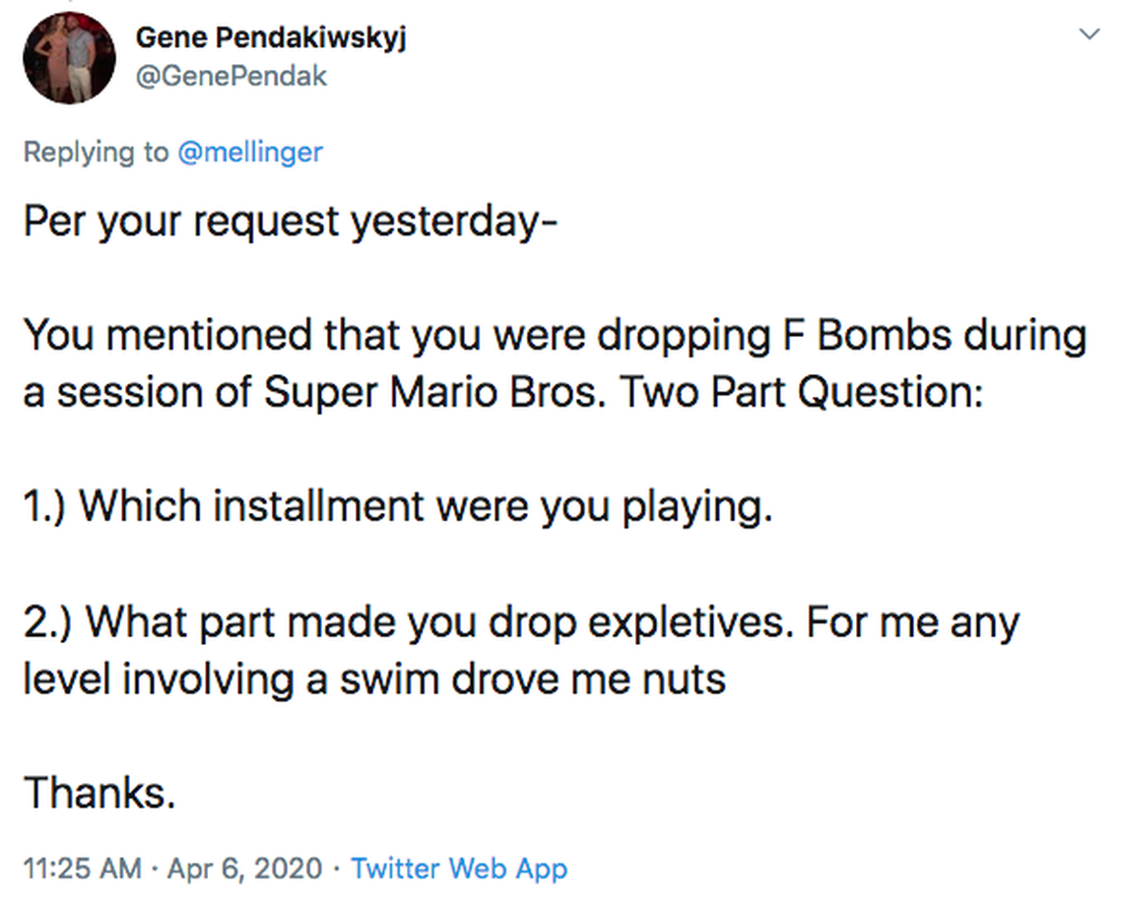The height and width of the screenshot is (905, 1123).
Task: Click the Apr 6, 2020 date
Action: pyautogui.click(x=244, y=869)
